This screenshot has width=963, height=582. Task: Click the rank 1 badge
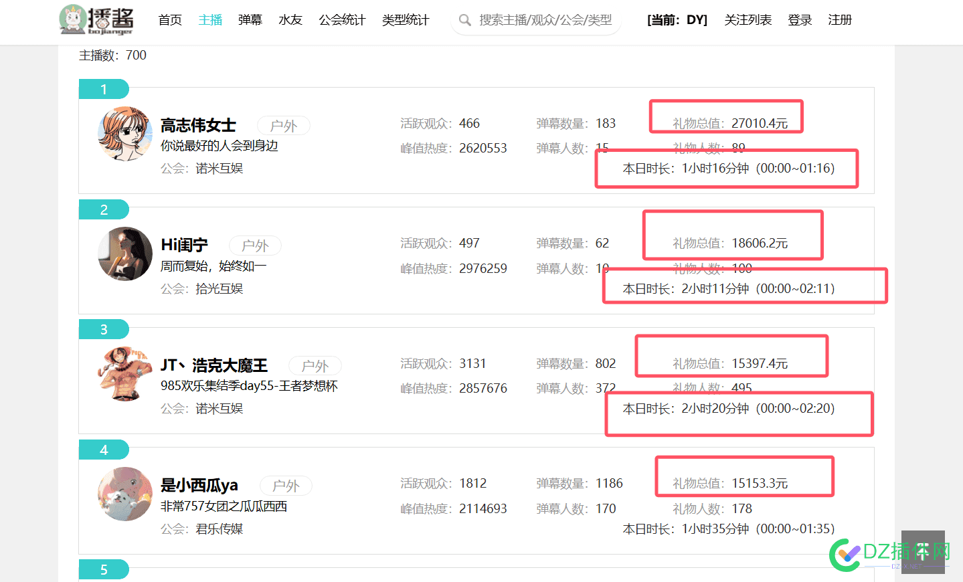[104, 89]
